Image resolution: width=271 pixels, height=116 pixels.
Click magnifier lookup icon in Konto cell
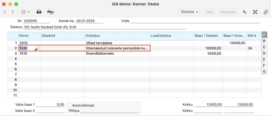click(37, 48)
